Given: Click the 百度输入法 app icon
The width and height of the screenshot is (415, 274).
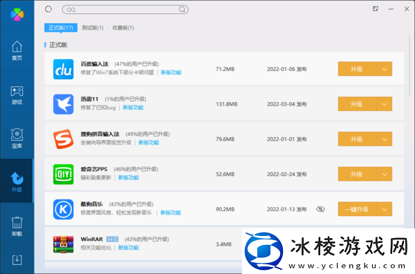Looking at the screenshot, I should [x=63, y=69].
